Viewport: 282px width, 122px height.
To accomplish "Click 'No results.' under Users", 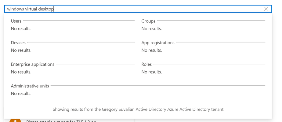I will point(21,29).
